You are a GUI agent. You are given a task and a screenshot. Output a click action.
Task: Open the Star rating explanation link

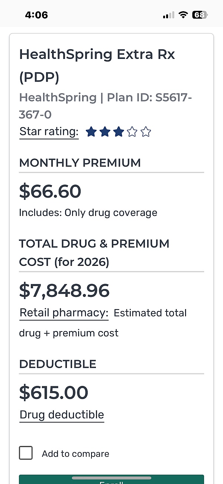point(49,132)
